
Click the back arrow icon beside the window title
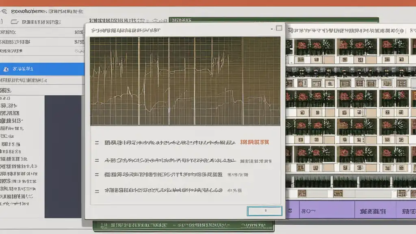point(4,11)
